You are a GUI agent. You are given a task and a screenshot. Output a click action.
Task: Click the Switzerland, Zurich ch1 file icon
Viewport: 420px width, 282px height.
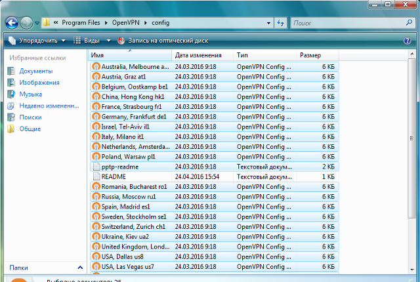pos(96,227)
